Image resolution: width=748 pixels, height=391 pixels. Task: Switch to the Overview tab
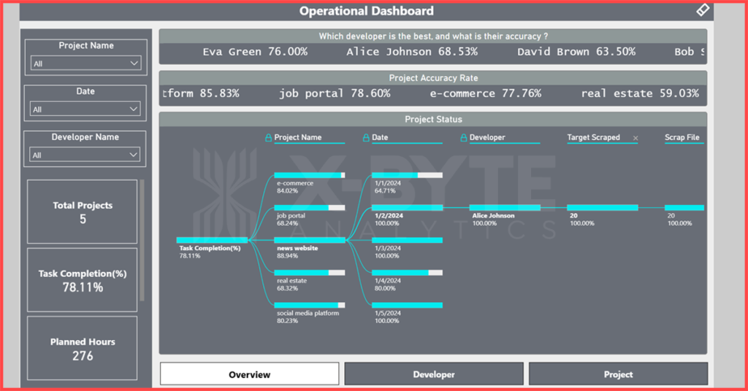coord(249,374)
